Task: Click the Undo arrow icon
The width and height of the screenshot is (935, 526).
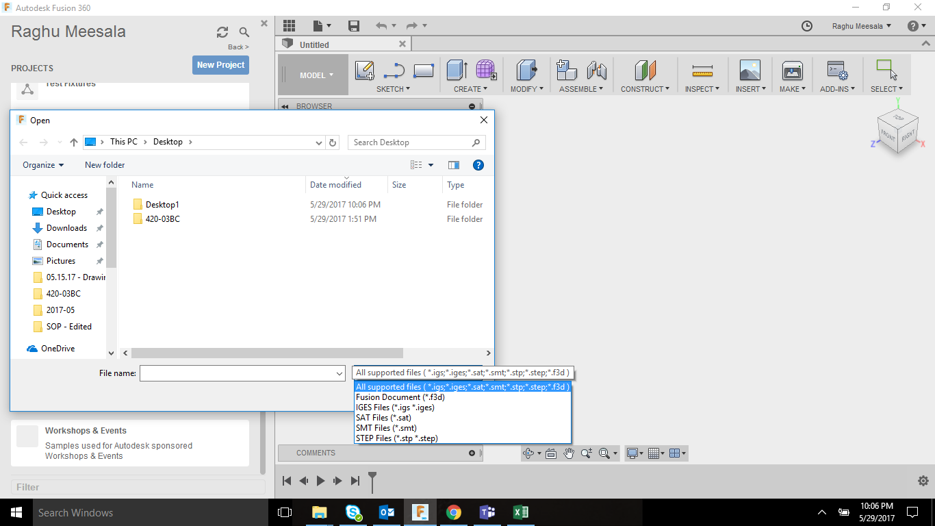Action: tap(381, 26)
